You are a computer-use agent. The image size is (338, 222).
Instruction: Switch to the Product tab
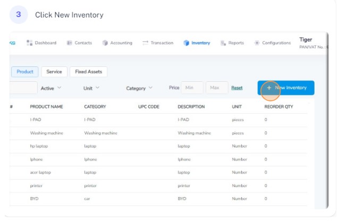pyautogui.click(x=25, y=72)
